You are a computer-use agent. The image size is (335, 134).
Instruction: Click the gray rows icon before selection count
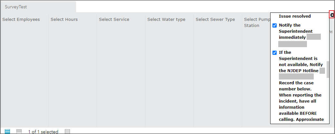click(x=19, y=131)
